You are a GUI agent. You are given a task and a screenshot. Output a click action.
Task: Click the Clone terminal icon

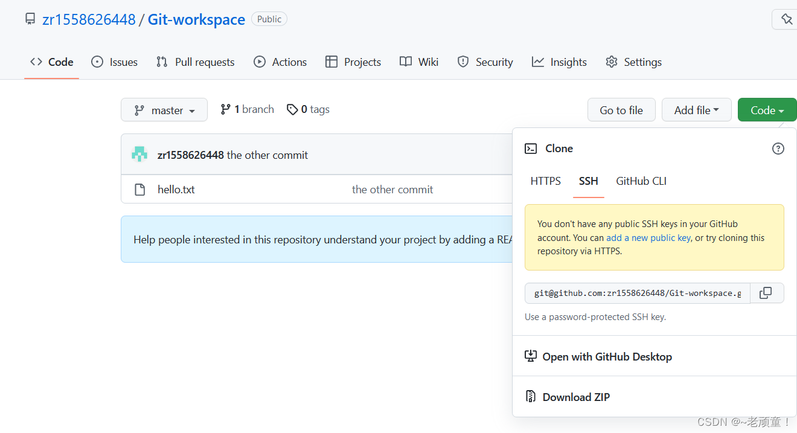(531, 149)
